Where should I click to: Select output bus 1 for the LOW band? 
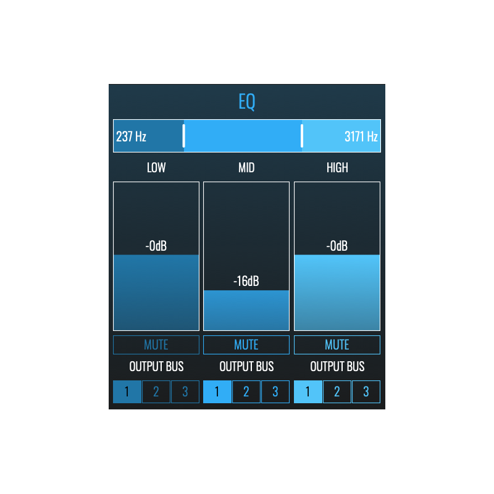click(127, 391)
